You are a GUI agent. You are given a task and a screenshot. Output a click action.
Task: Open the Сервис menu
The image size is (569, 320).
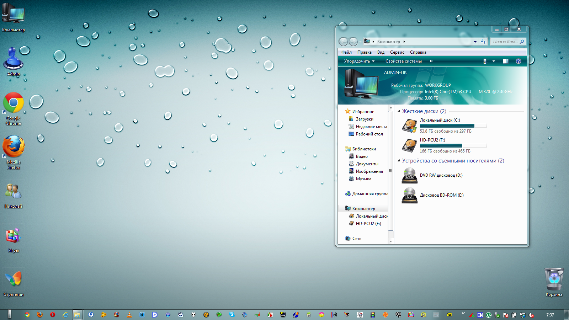pyautogui.click(x=397, y=52)
